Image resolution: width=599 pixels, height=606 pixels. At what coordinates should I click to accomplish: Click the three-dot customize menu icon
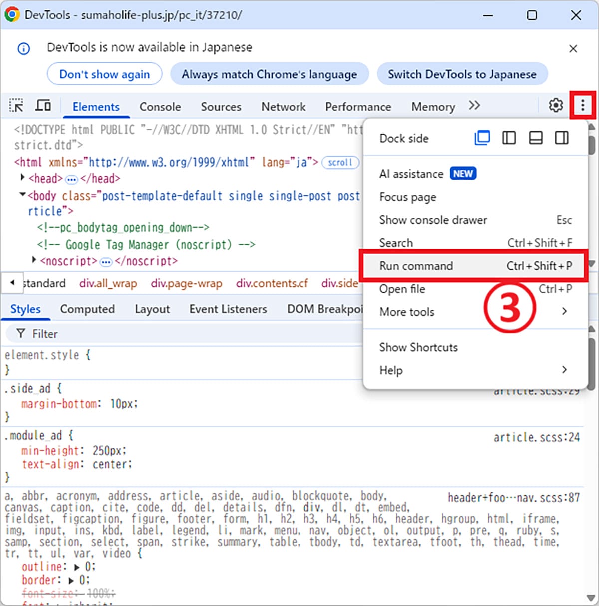(582, 105)
